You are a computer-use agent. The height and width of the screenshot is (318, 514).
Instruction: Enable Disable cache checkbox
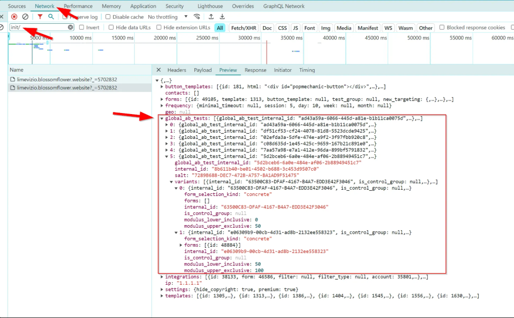108,17
